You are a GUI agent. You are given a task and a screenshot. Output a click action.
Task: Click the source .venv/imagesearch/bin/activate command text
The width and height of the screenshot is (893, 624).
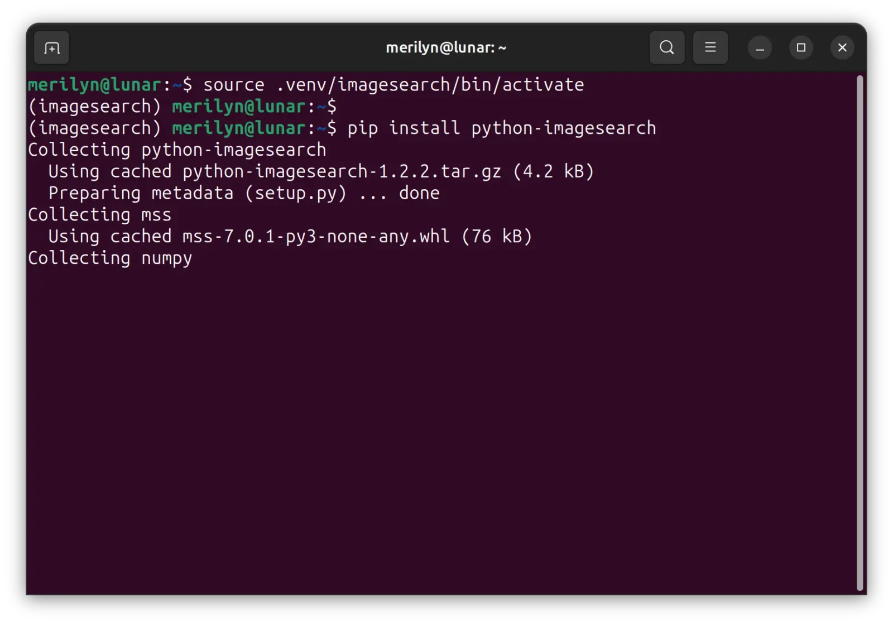(x=393, y=85)
